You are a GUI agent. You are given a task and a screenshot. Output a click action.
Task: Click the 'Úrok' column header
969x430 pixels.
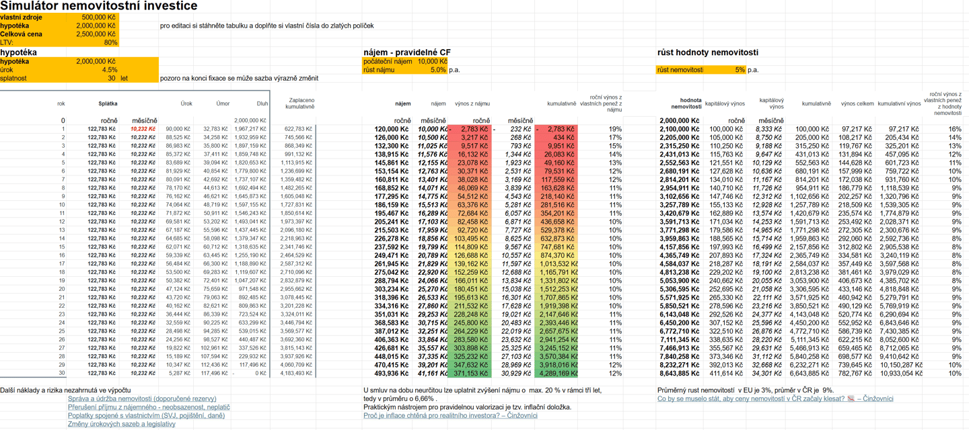pyautogui.click(x=186, y=104)
